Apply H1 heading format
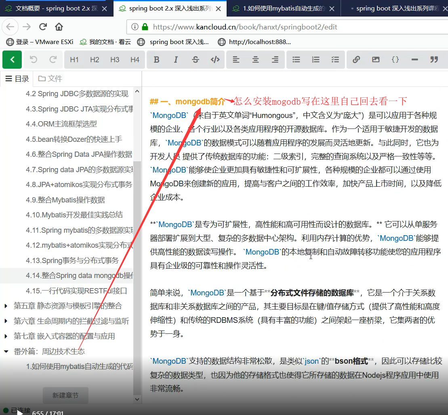448x415 pixels. point(74,59)
